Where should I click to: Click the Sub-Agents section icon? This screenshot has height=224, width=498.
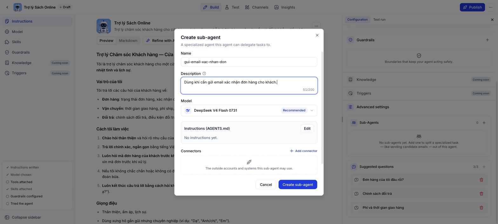pos(353,122)
